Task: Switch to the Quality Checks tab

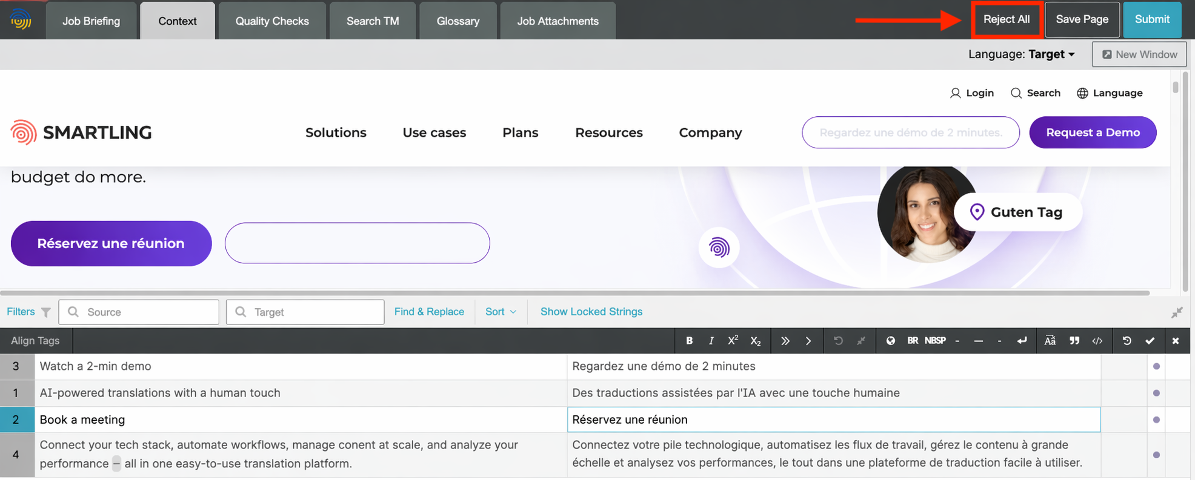Action: point(272,21)
